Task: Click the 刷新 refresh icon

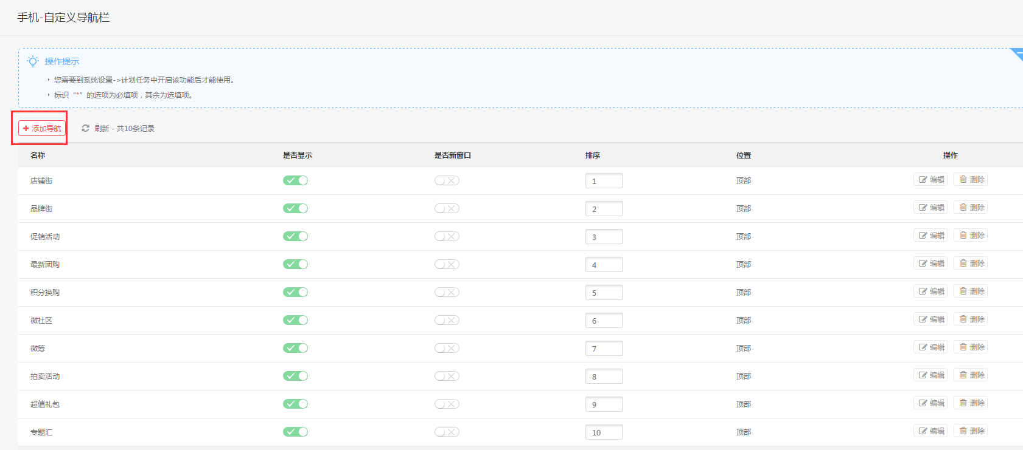Action: tap(85, 129)
